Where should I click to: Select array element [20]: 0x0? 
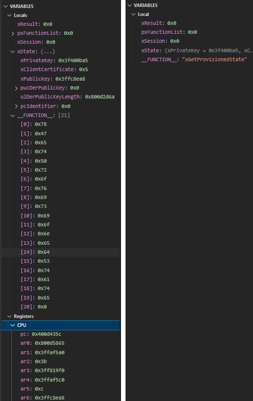coord(33,306)
